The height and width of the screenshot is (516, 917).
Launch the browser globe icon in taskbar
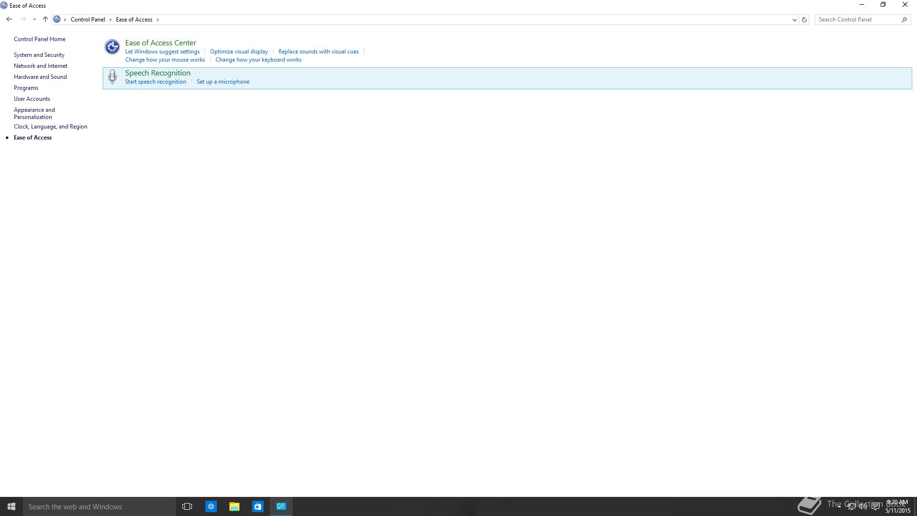(x=211, y=506)
